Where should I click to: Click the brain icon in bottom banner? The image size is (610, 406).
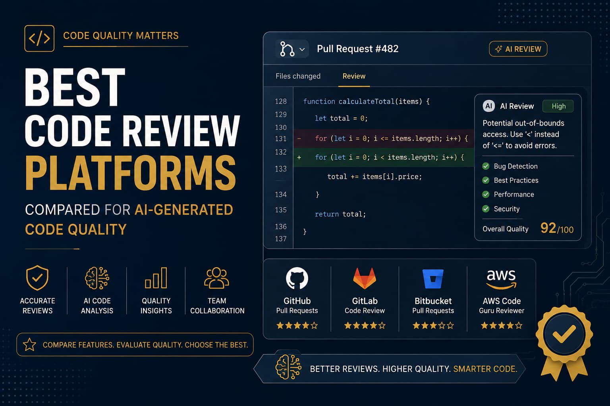point(288,367)
